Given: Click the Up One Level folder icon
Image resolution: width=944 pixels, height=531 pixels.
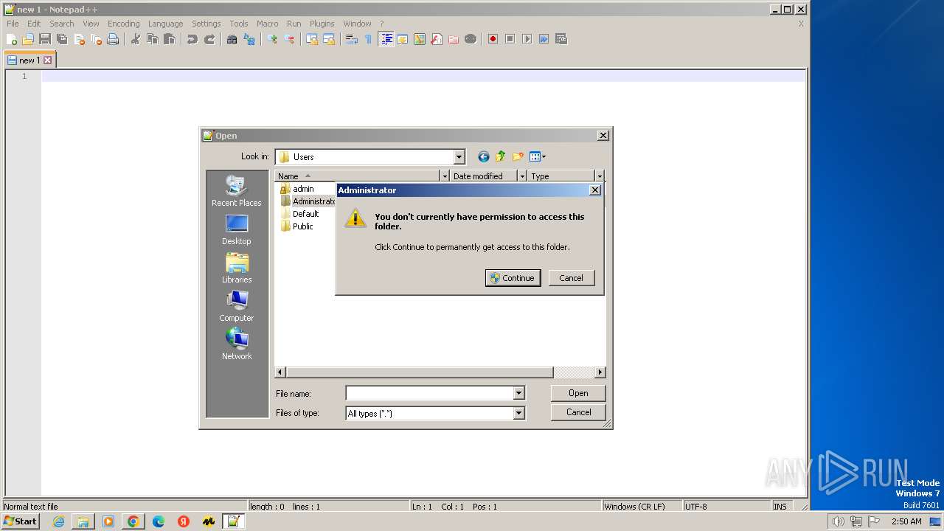Looking at the screenshot, I should pos(501,156).
